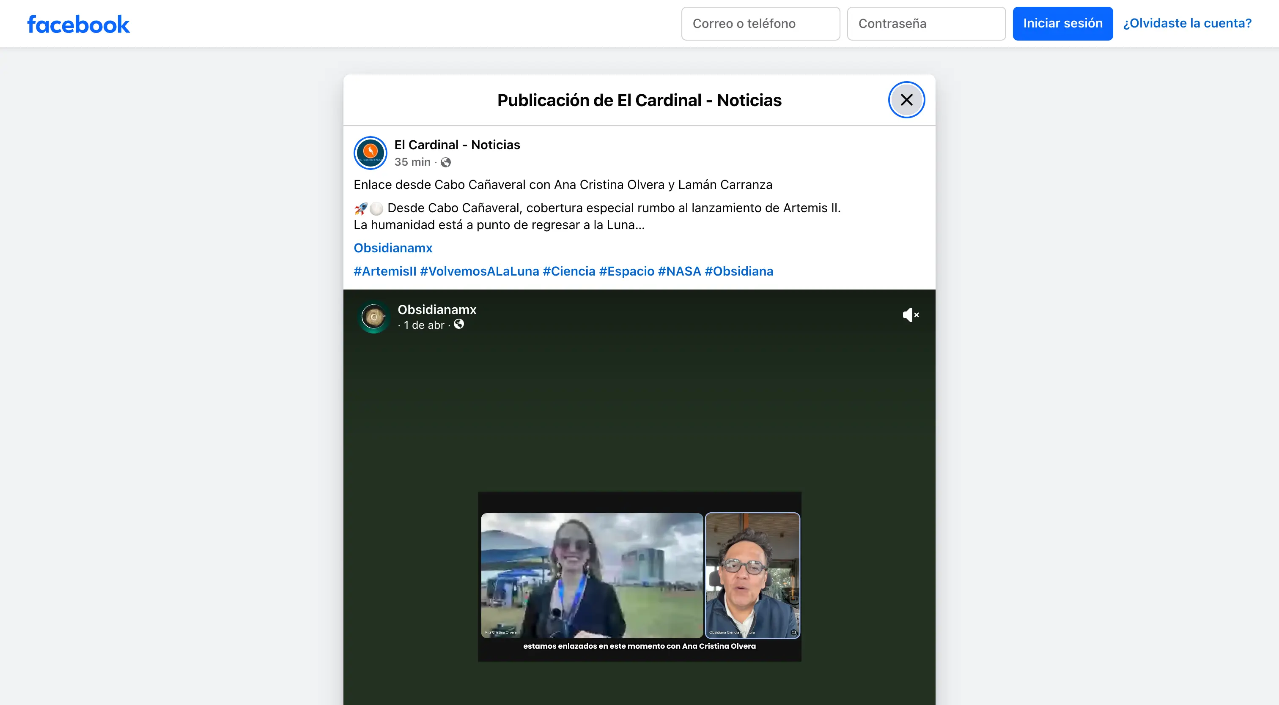The image size is (1279, 705).
Task: Unmute the video with the speaker icon
Action: tap(910, 315)
